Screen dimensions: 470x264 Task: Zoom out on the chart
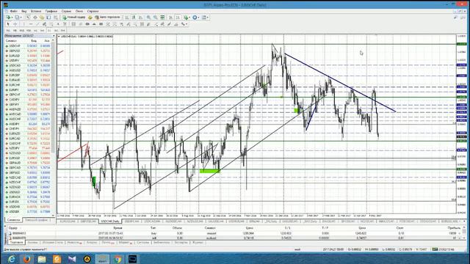point(156,18)
